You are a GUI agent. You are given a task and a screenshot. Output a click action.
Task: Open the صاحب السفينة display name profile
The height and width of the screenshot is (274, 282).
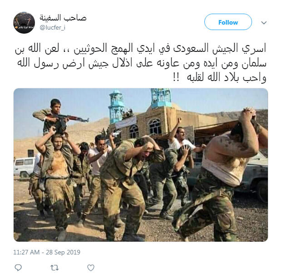[63, 18]
